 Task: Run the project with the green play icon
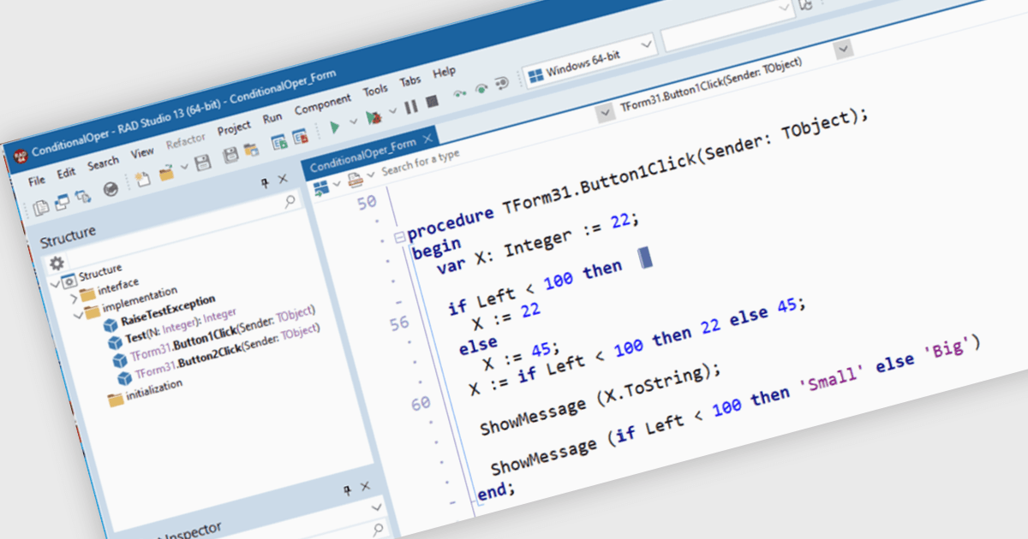(335, 127)
